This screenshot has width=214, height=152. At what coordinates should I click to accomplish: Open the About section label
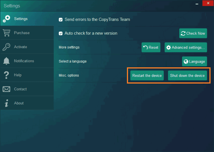coord(19,103)
